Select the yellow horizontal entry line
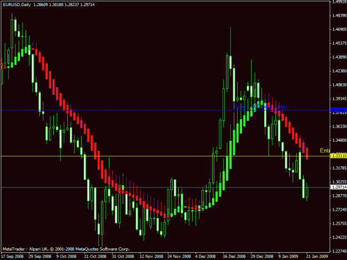Screen dimensions: 347x260 [165, 156]
